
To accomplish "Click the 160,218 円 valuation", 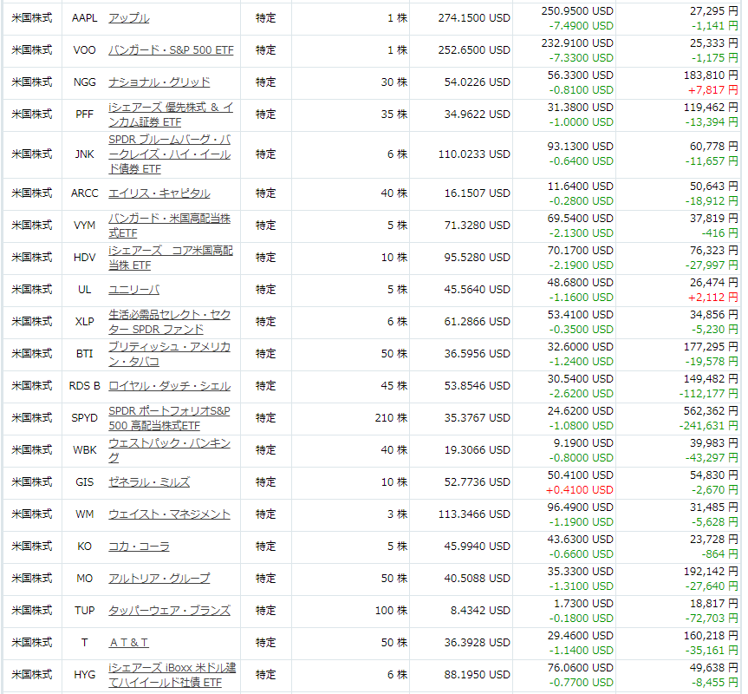I will click(x=711, y=636).
